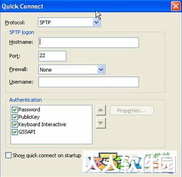Viewport: 182px width, 177px height.
Task: Toggle the GSSAPI checkbox
Action: click(15, 132)
